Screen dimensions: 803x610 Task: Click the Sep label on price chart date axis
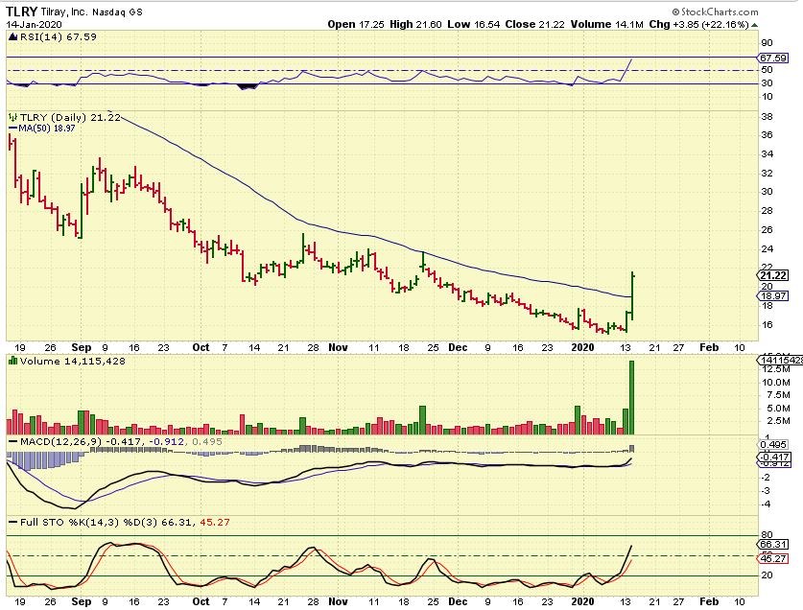81,347
